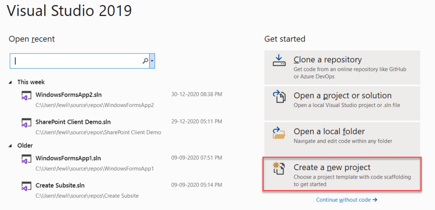The image size is (435, 210).
Task: Click description Open a local Visual Studio project
Action: coord(347,105)
